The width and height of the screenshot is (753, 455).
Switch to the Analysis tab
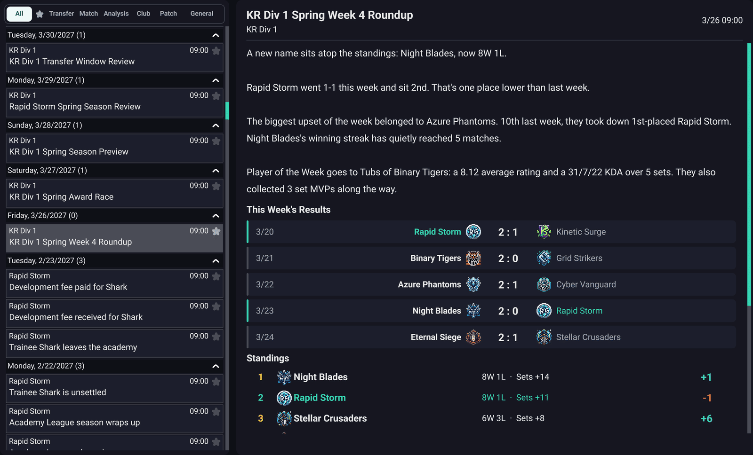[116, 14]
